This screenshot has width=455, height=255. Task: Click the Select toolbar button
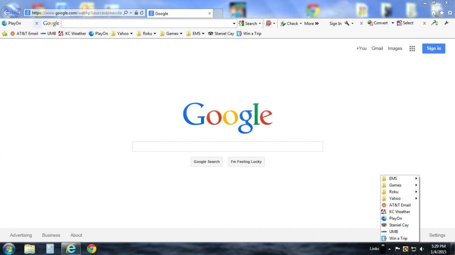[405, 23]
